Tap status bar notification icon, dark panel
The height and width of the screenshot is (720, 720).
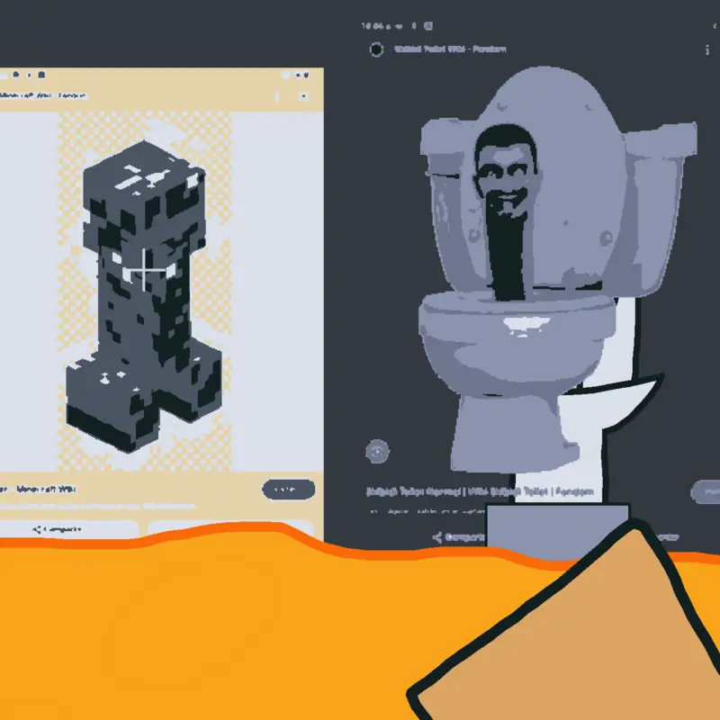[x=428, y=26]
